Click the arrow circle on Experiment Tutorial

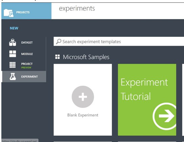pyautogui.click(x=164, y=116)
